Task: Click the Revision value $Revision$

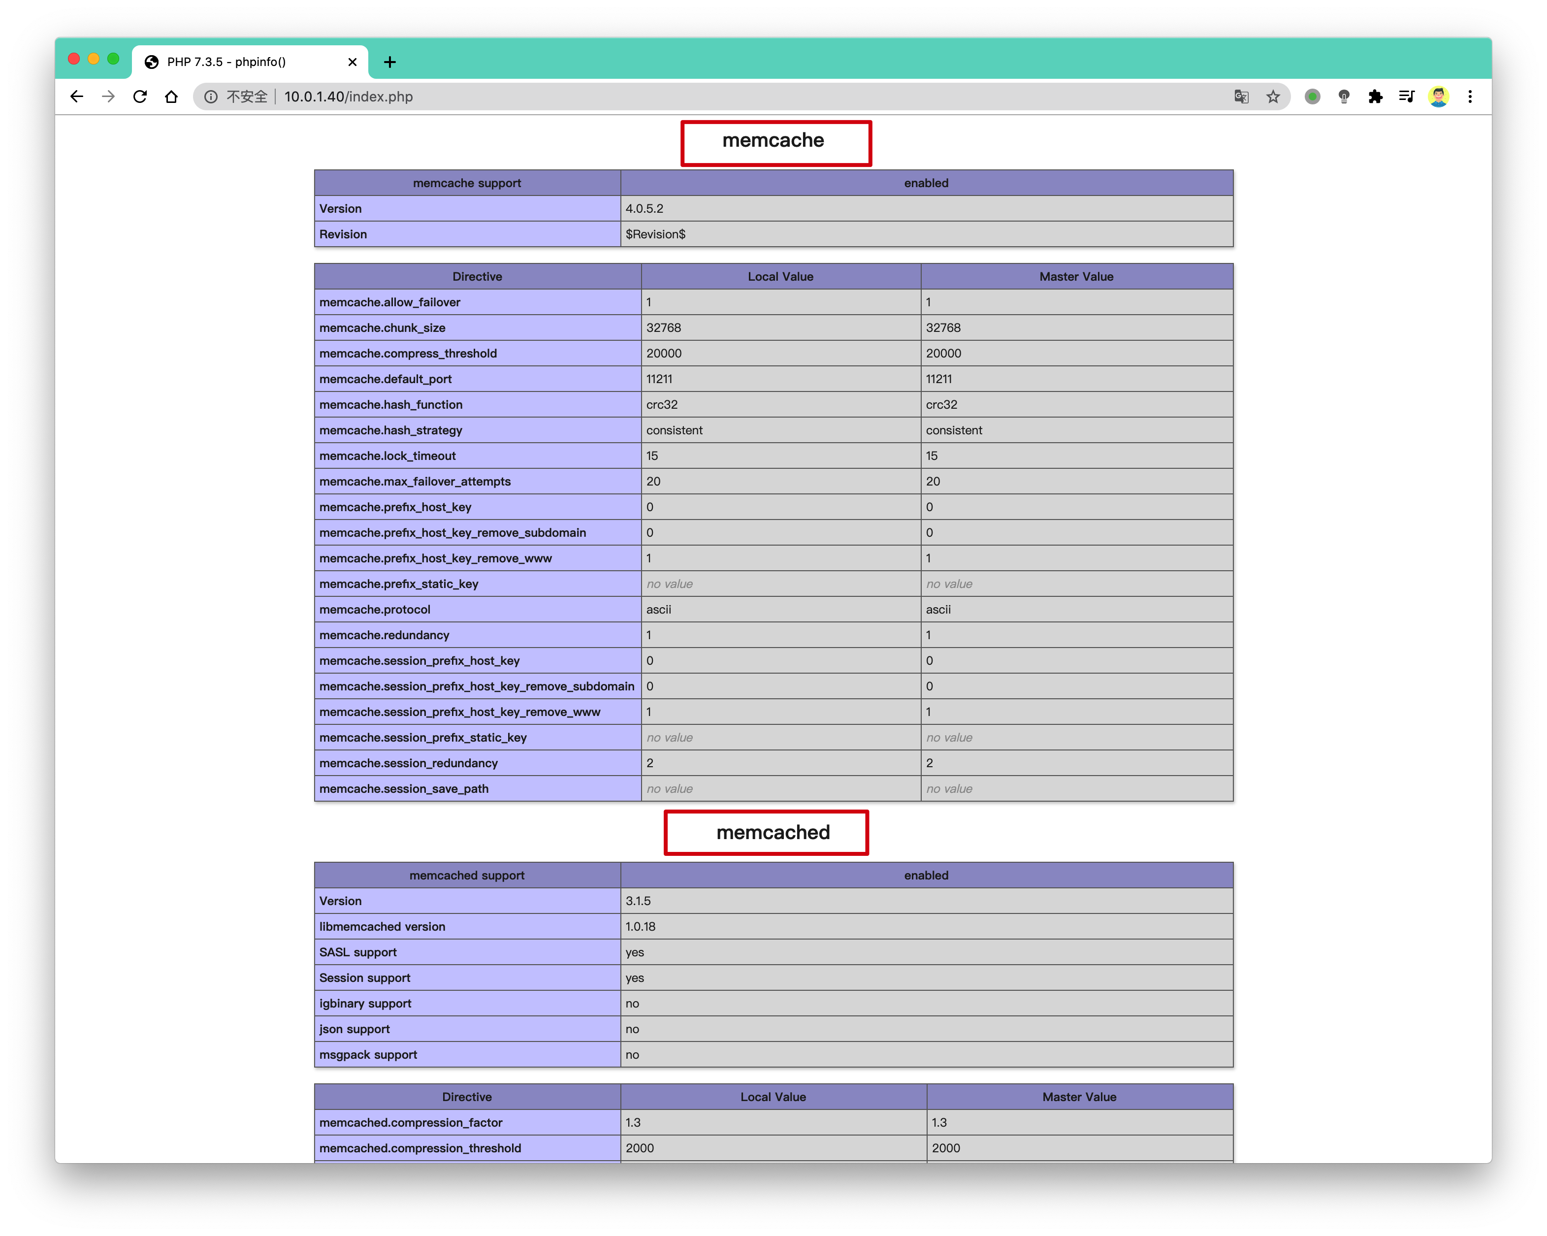Action: 655,234
